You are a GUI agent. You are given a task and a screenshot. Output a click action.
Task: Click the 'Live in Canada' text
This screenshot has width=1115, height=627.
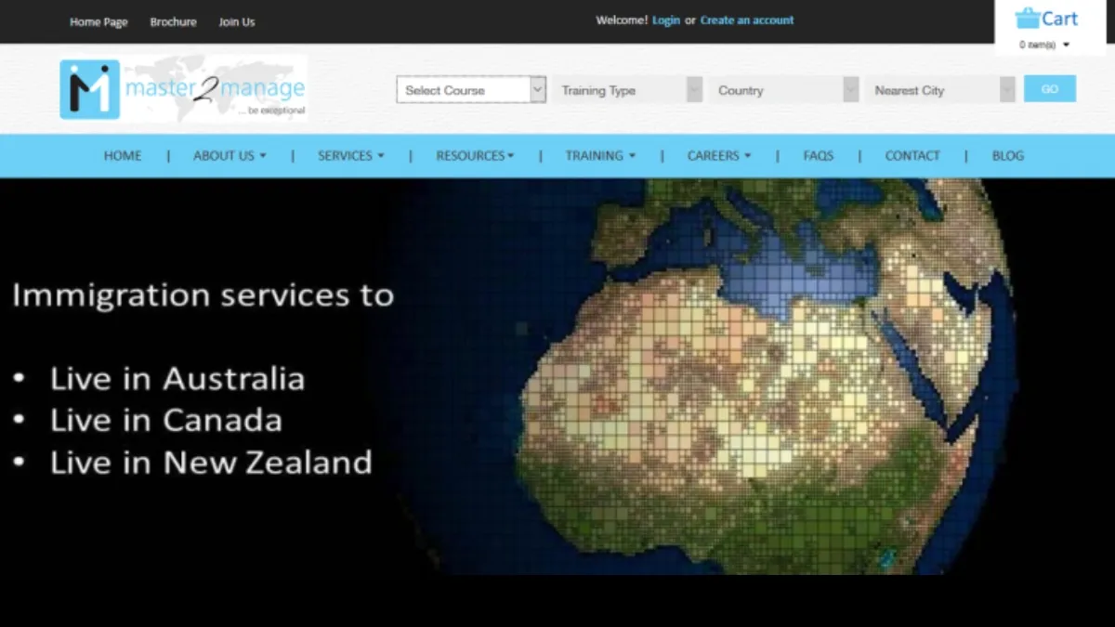click(166, 421)
